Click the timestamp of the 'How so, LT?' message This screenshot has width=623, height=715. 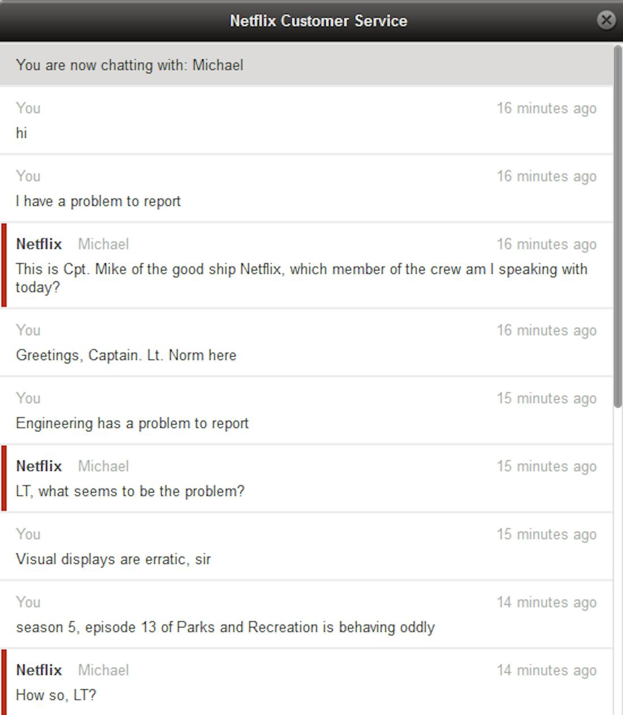[x=547, y=670]
